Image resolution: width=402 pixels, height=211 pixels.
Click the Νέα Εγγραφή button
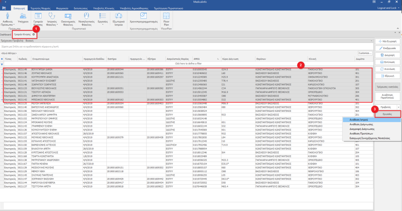pyautogui.click(x=387, y=42)
